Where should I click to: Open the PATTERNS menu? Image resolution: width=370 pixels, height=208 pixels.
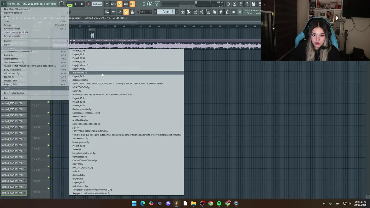[x=22, y=4]
